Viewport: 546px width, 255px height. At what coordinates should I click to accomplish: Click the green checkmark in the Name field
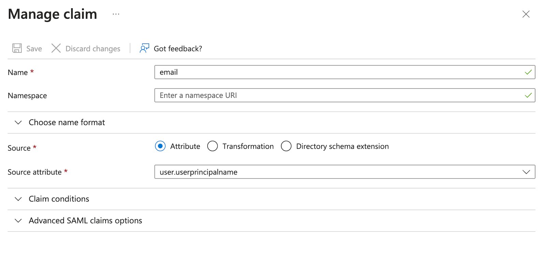pos(528,72)
